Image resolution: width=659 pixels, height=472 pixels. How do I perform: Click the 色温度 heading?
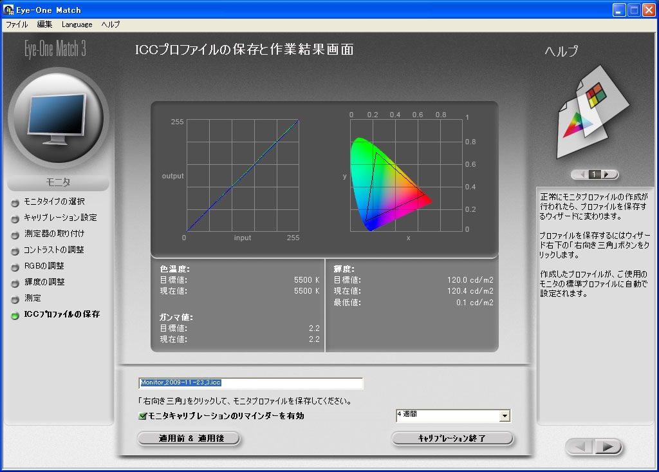tap(175, 269)
